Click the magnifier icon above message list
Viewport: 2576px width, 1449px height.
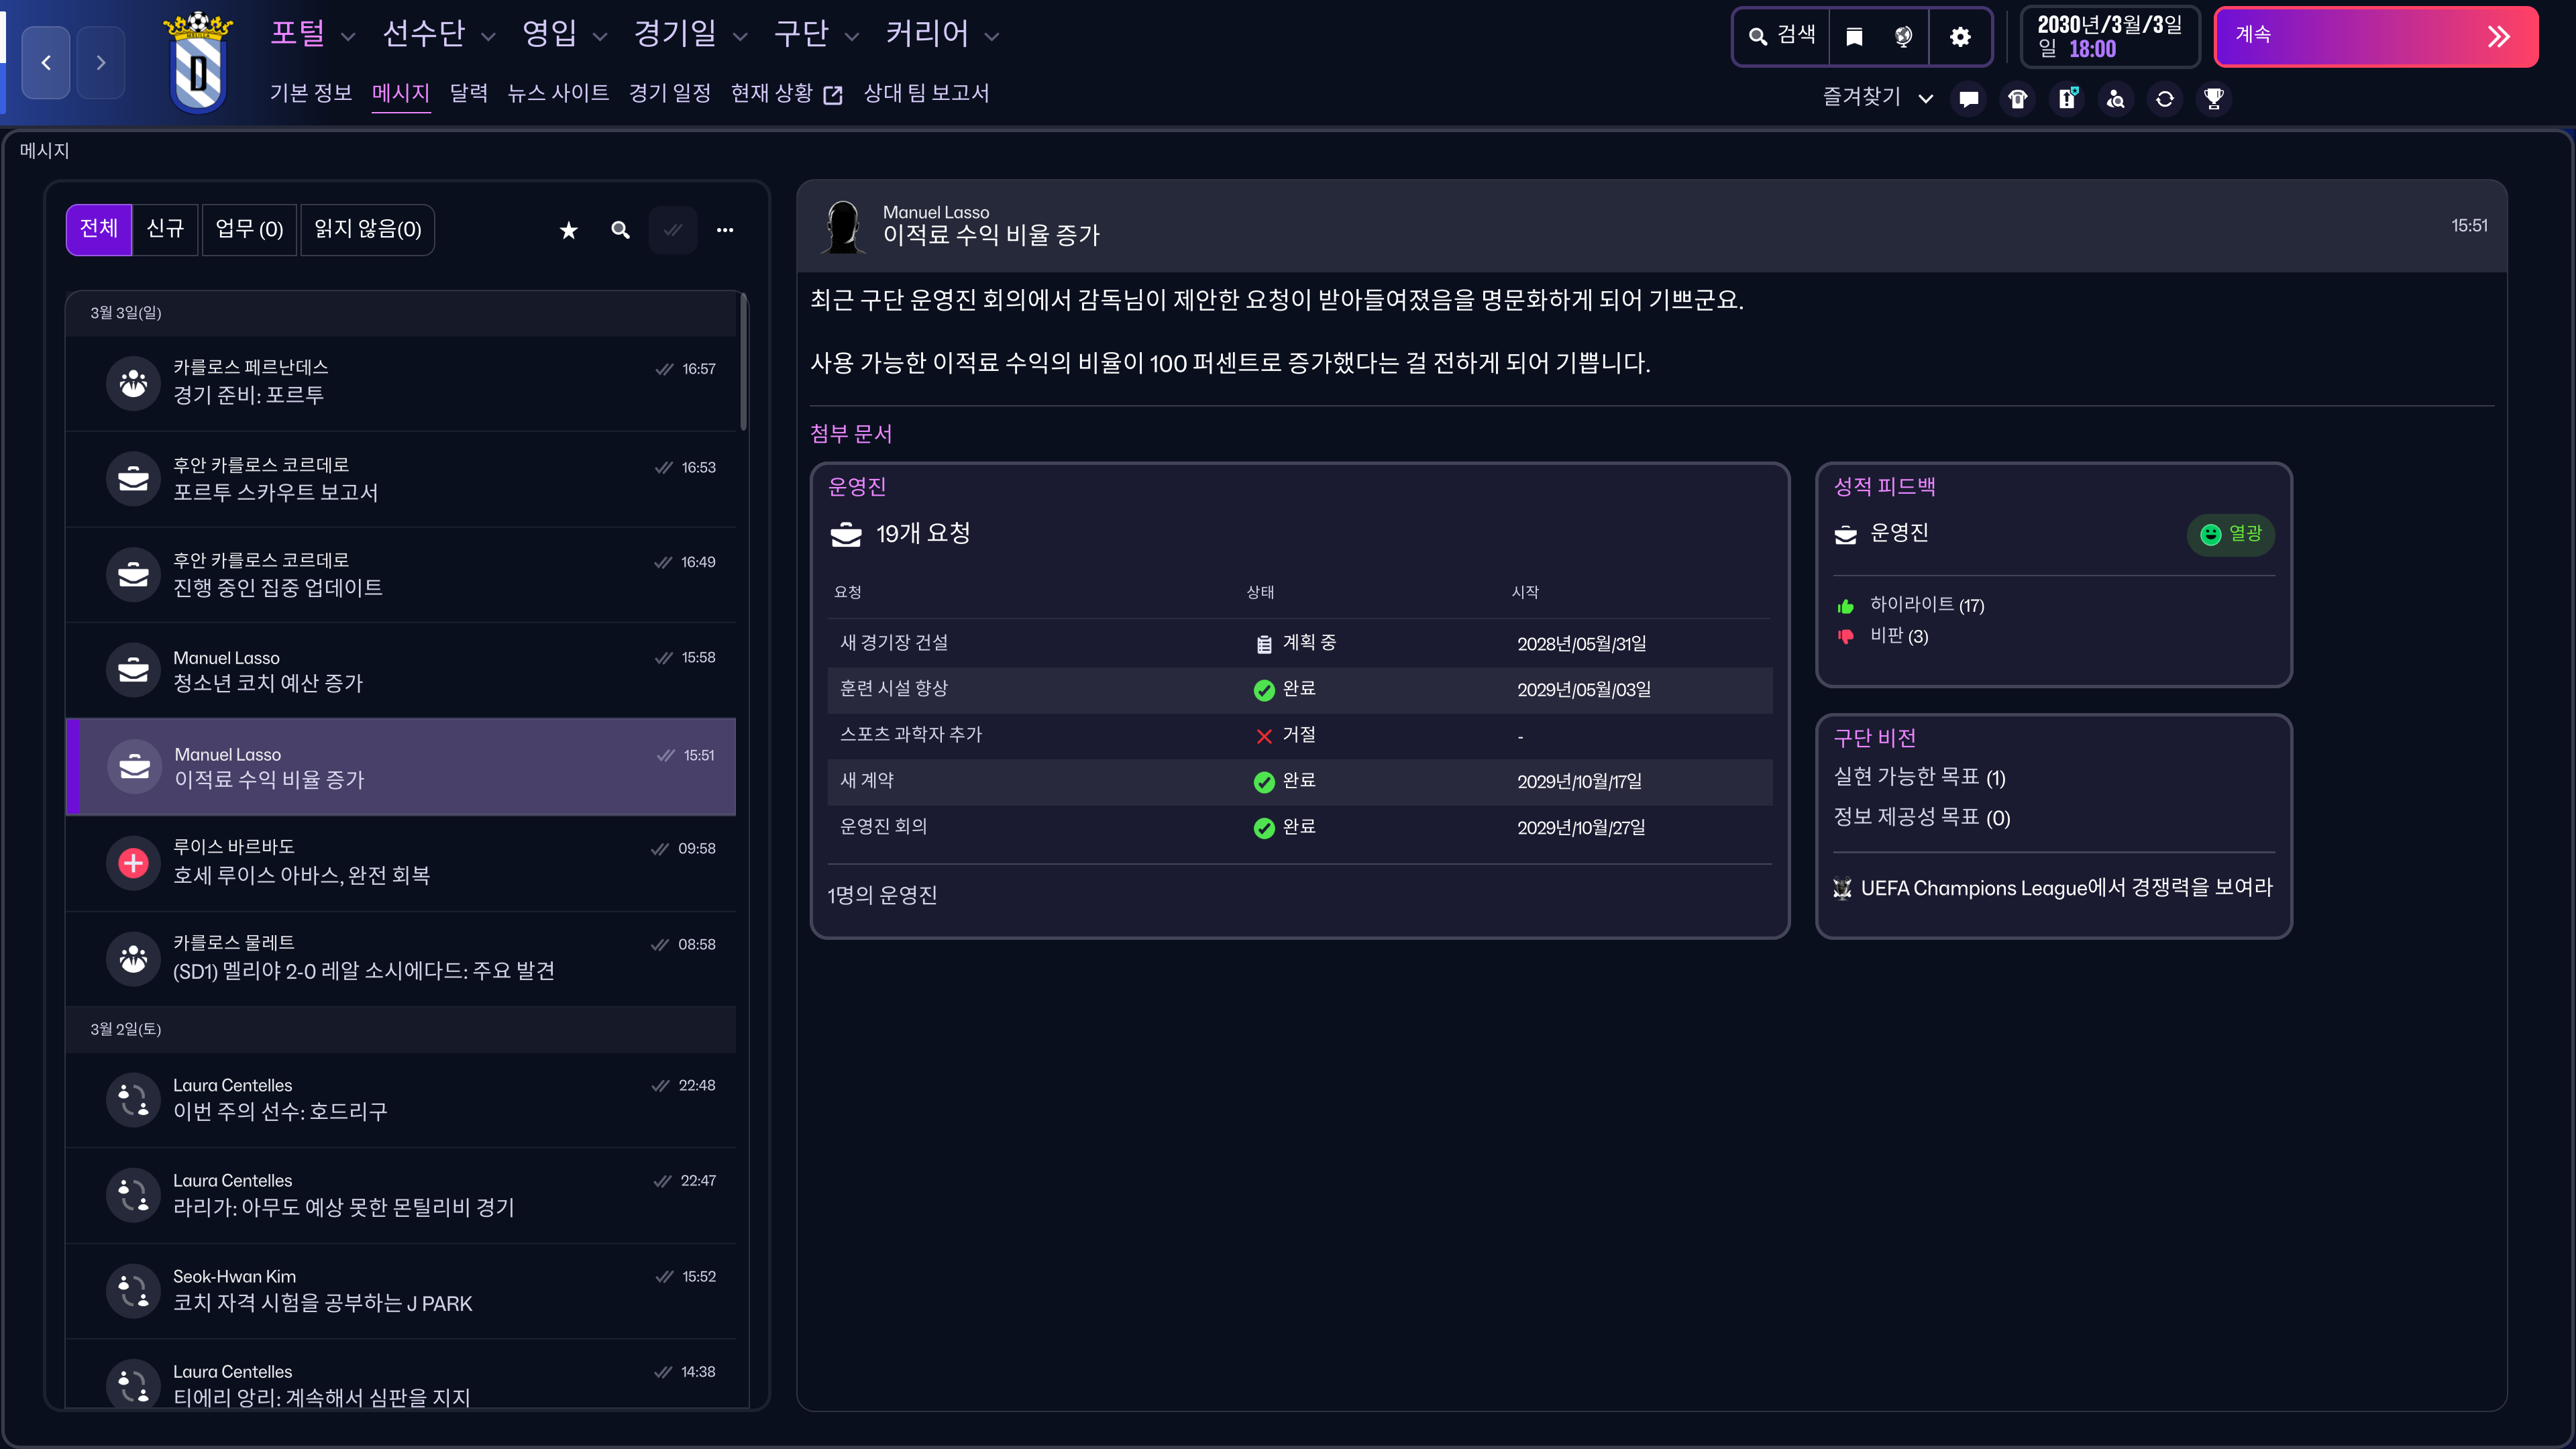point(620,230)
